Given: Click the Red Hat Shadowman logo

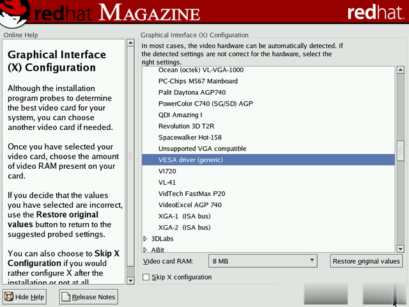Looking at the screenshot, I should (x=14, y=13).
